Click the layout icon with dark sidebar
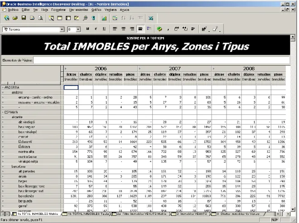 [68, 18]
